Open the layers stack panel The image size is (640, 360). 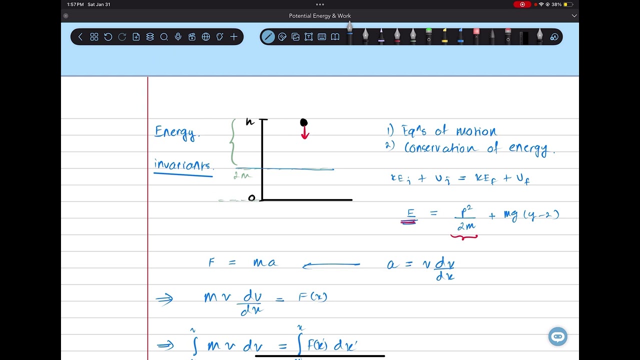point(150,37)
